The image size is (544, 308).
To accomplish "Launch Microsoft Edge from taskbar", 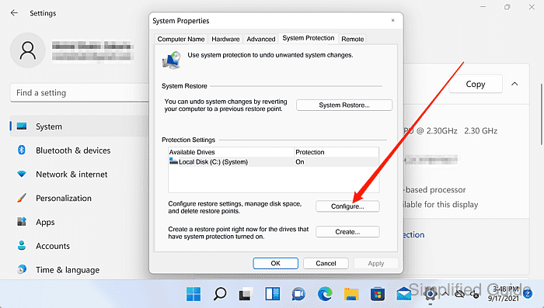I will (x=325, y=294).
